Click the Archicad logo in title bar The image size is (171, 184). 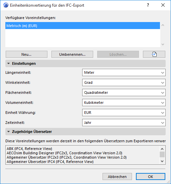(x=6, y=5)
